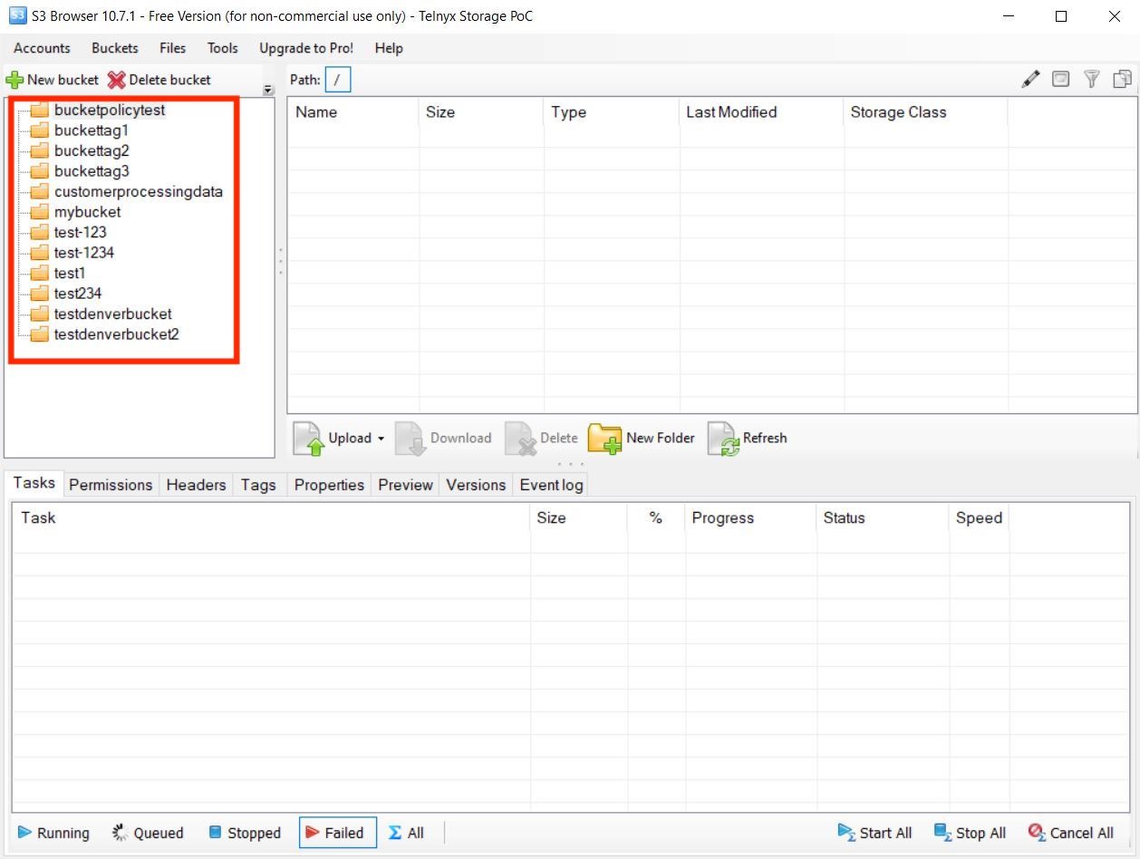Sort tasks by Status column
The image size is (1140, 859).
(x=884, y=518)
